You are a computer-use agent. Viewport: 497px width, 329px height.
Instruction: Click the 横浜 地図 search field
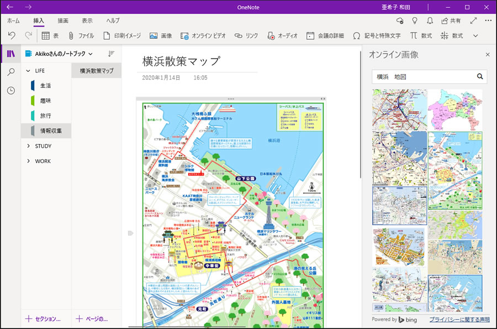pos(422,76)
